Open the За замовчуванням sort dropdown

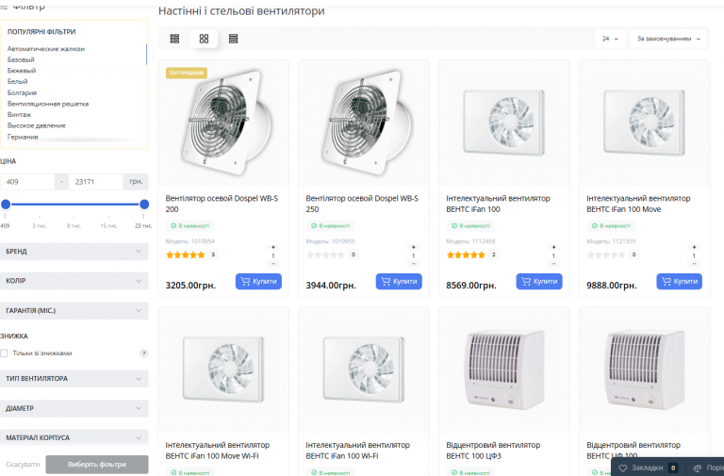point(668,39)
